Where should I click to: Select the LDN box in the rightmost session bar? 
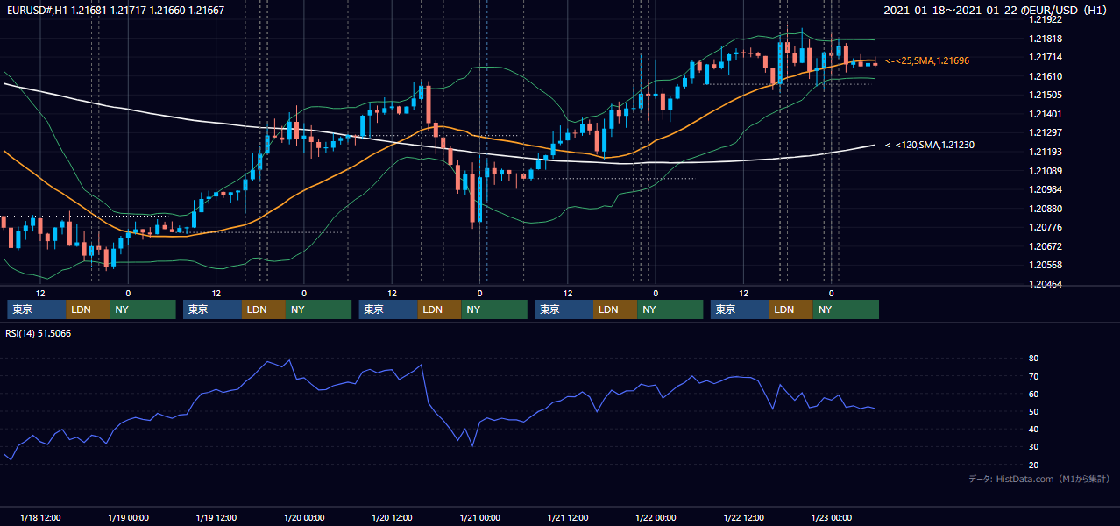[x=791, y=309]
